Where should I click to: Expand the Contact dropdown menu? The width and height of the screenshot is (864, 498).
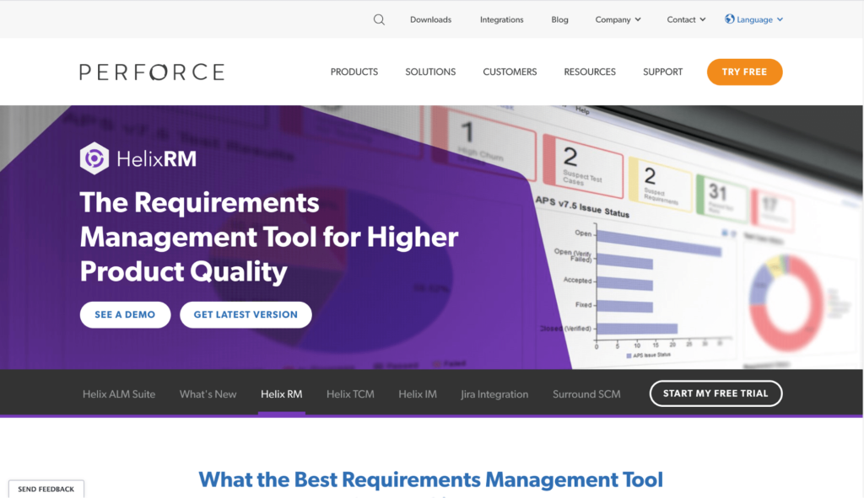686,19
